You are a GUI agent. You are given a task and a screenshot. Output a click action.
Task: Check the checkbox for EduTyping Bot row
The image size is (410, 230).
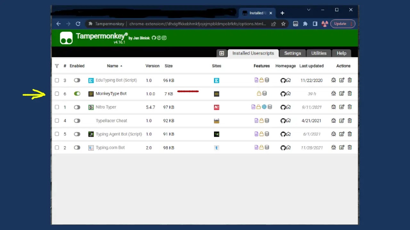[57, 80]
